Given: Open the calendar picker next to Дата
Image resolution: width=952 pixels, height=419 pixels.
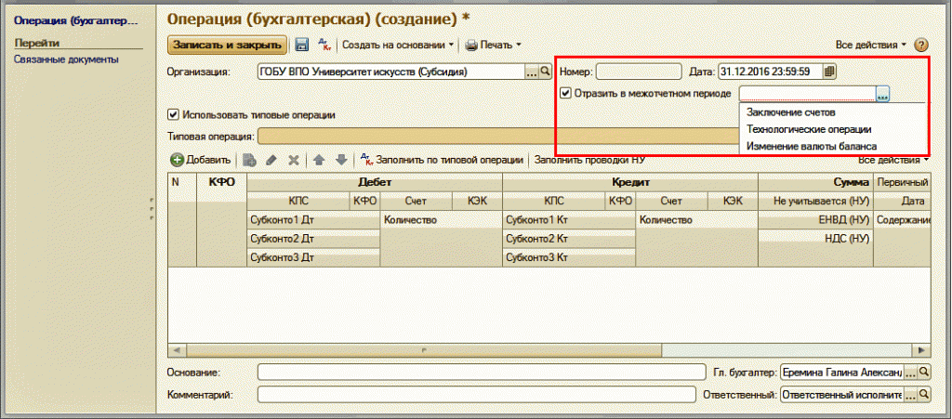Looking at the screenshot, I should [830, 72].
